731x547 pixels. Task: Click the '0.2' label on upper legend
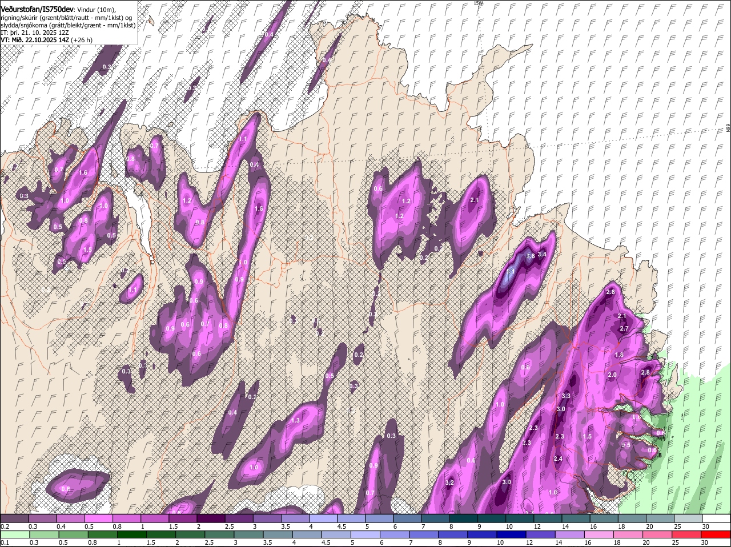pyautogui.click(x=5, y=526)
